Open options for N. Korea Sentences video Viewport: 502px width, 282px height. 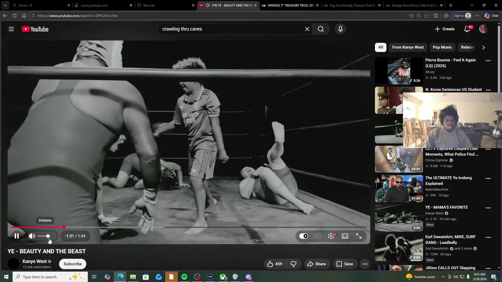(488, 90)
